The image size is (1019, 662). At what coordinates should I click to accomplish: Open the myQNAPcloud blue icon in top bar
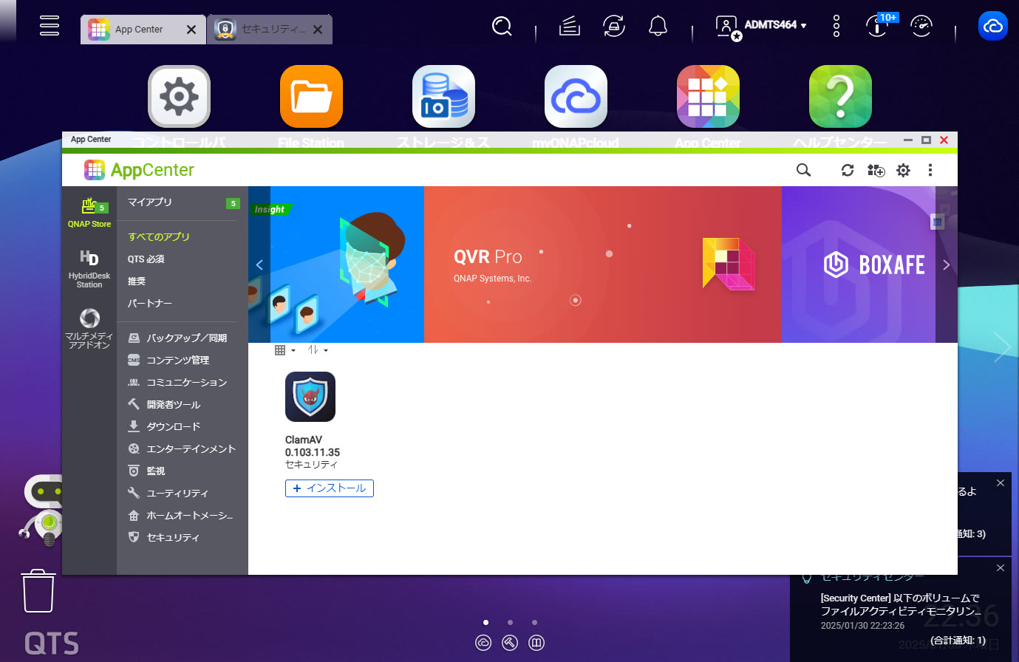pyautogui.click(x=993, y=27)
